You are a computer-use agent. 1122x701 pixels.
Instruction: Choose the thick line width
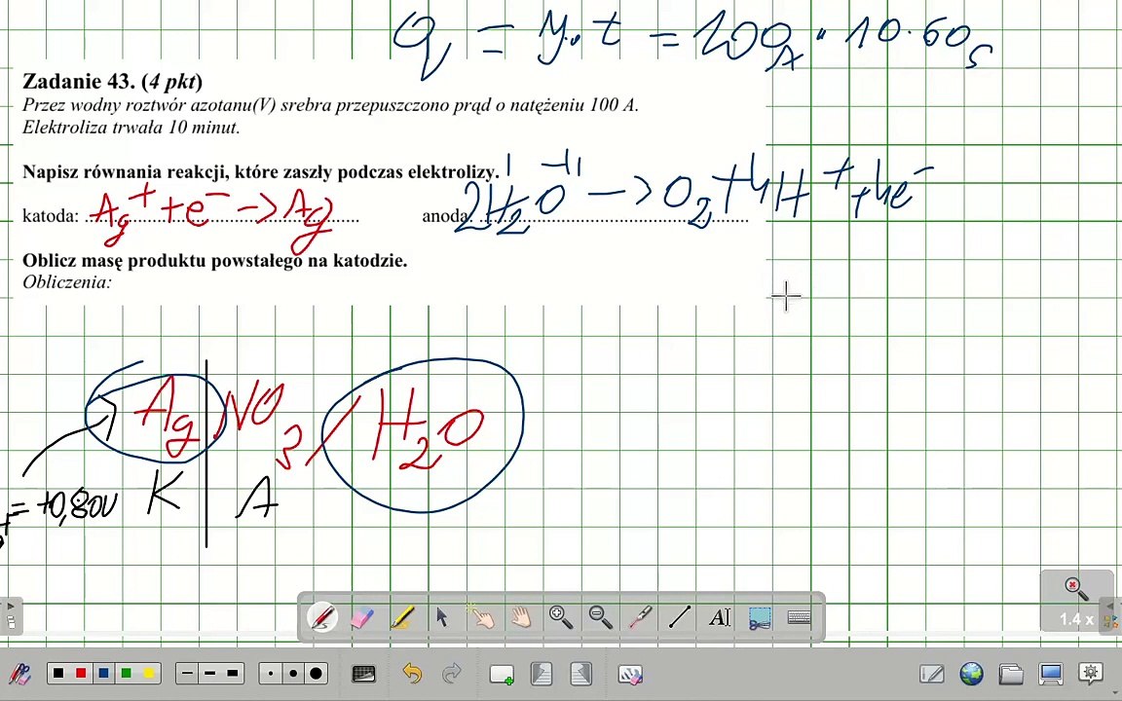tap(233, 674)
